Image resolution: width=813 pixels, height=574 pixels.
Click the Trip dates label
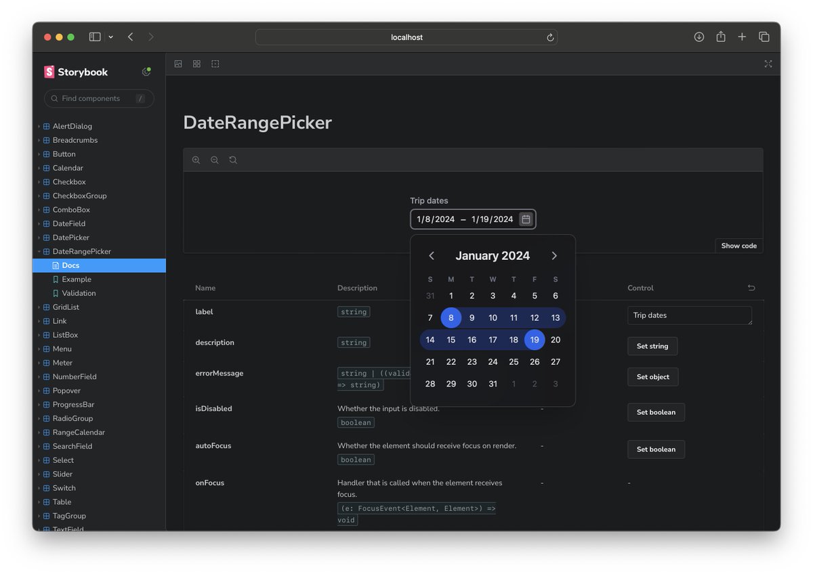[429, 201]
